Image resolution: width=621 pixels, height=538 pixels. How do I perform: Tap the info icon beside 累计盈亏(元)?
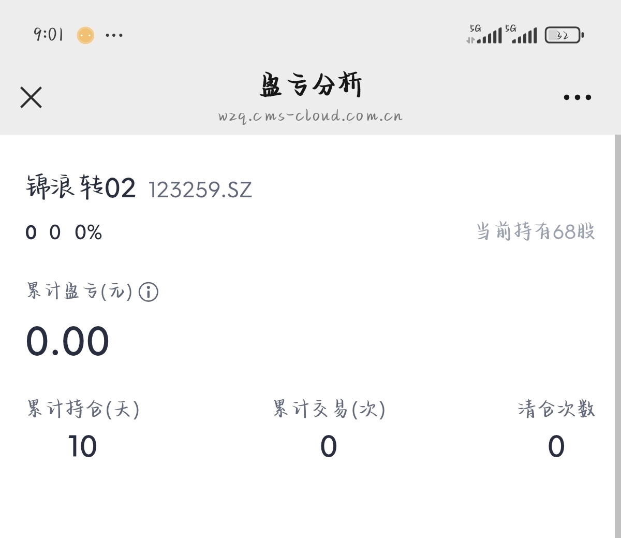click(149, 292)
